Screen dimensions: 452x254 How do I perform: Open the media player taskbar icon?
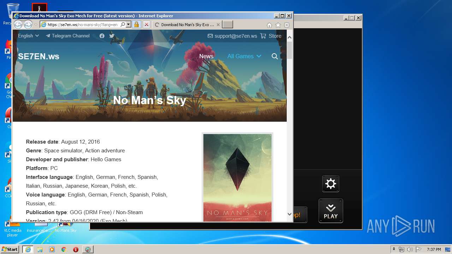pyautogui.click(x=52, y=249)
